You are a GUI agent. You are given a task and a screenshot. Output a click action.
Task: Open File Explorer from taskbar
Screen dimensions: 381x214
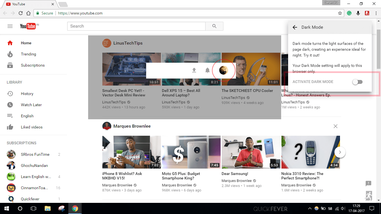click(48, 208)
